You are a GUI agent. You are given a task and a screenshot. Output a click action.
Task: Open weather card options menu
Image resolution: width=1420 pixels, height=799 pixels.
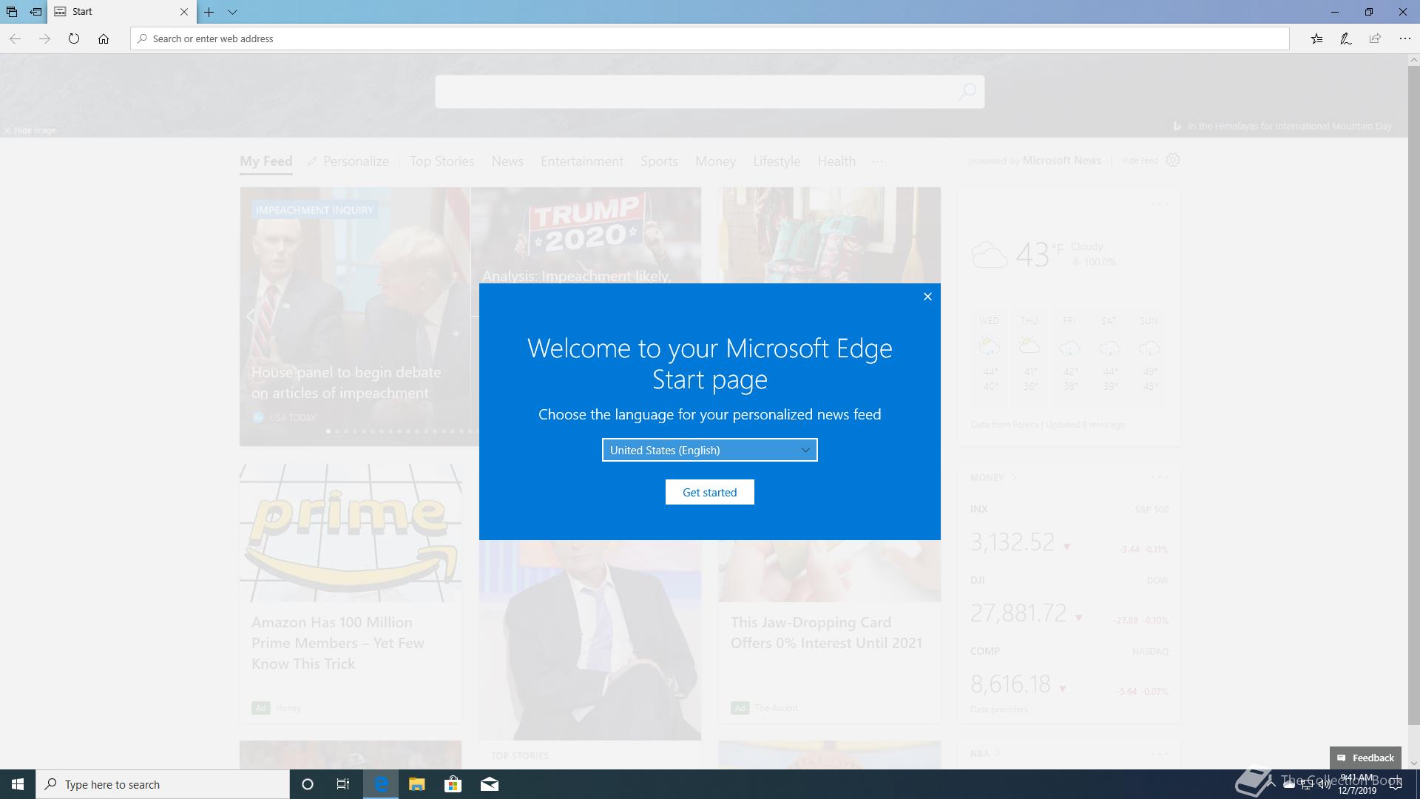1159,204
